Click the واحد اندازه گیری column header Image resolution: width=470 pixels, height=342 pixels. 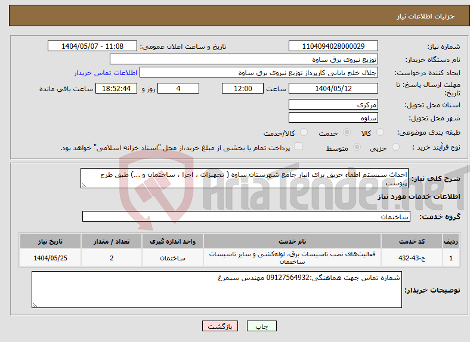click(172, 241)
